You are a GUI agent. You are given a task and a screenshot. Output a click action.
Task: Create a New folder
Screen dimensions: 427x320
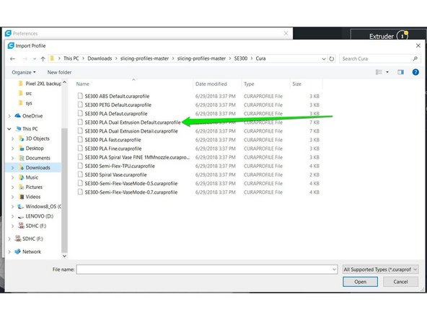(x=59, y=72)
